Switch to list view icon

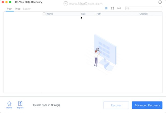click(106, 8)
